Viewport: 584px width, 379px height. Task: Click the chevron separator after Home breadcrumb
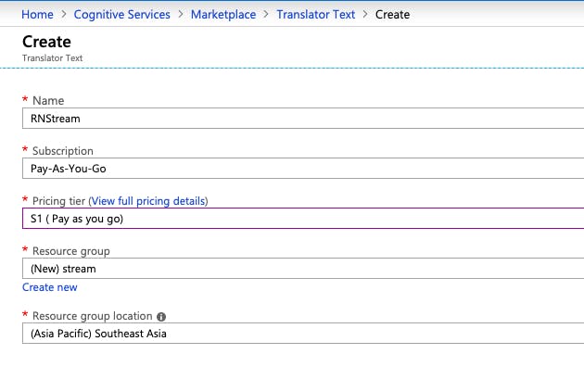pyautogui.click(x=64, y=15)
